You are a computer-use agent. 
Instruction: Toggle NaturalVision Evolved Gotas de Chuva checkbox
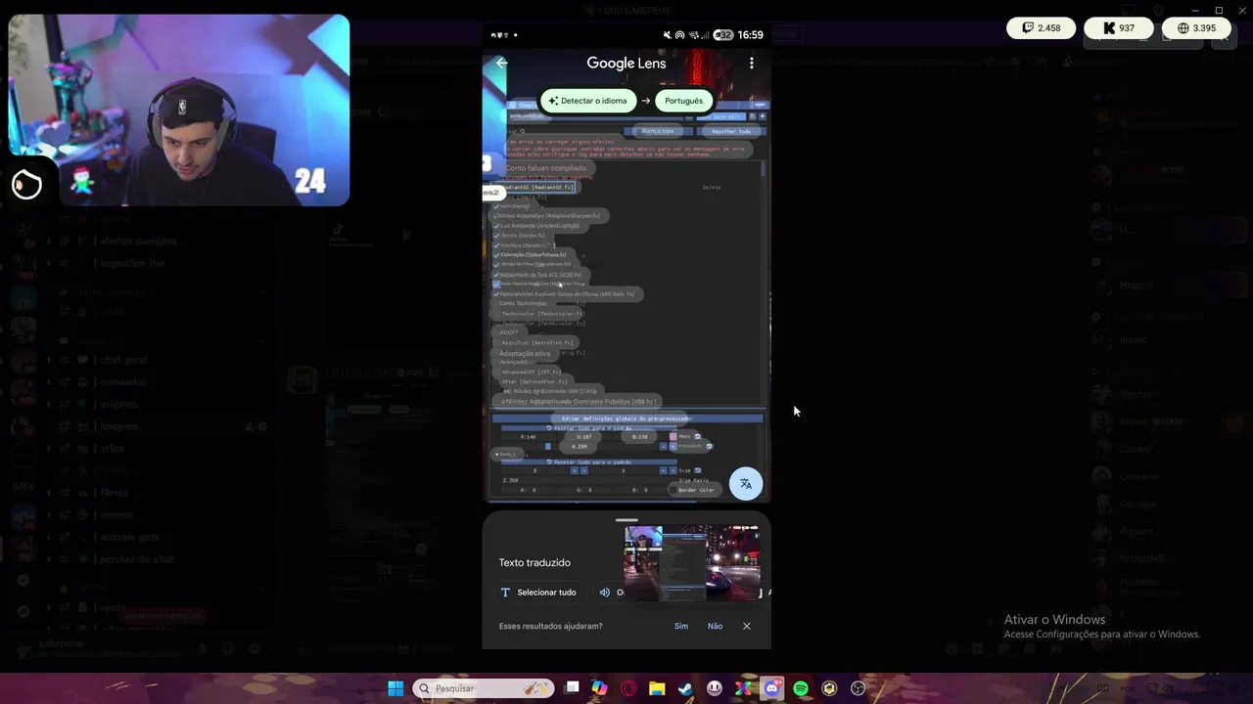tap(496, 294)
